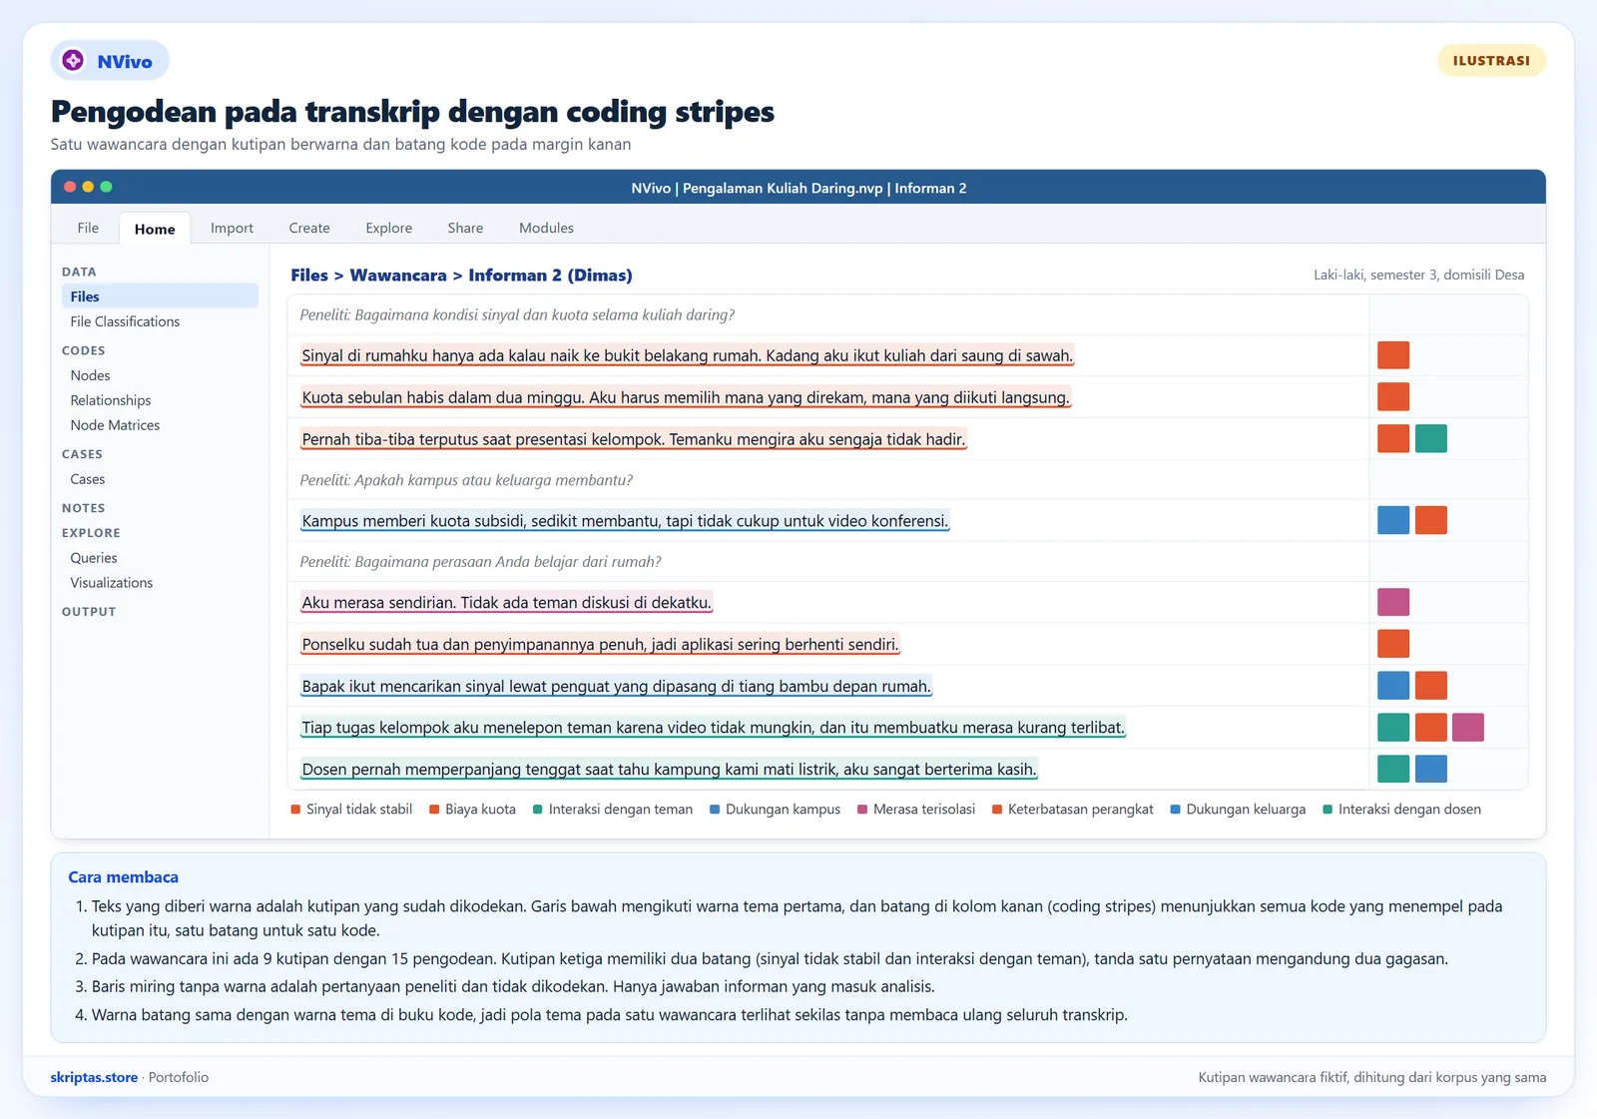
Task: Open Visualizations in the sidebar
Action: 112,583
